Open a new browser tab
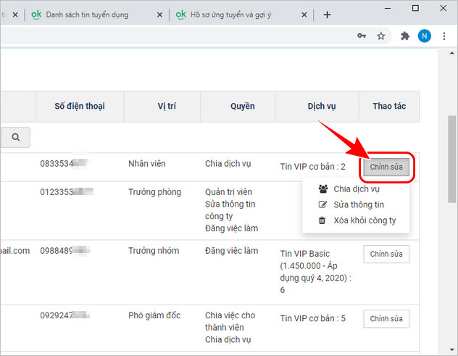This screenshot has width=458, height=356. pyautogui.click(x=327, y=15)
